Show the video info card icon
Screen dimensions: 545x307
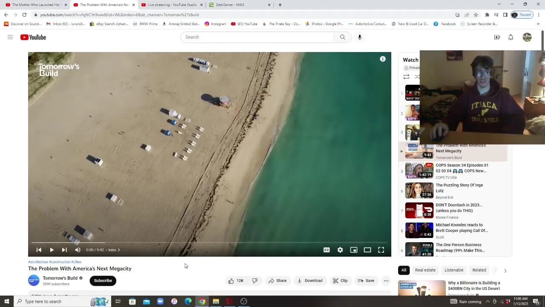tap(383, 59)
